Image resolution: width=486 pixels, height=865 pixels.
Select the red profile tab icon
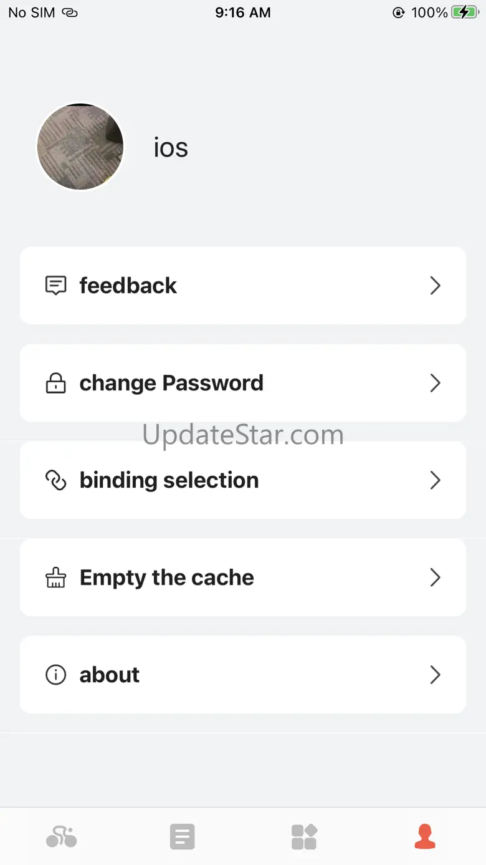coord(425,836)
